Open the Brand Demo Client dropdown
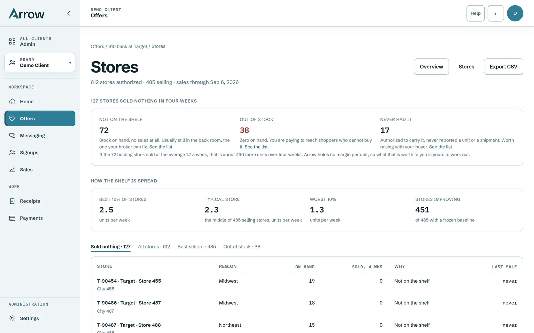This screenshot has height=333, width=534. click(x=40, y=63)
